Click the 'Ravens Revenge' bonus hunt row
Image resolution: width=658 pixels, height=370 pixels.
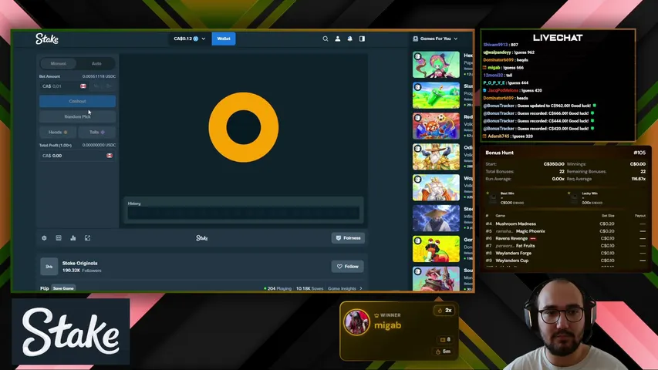[x=565, y=238]
